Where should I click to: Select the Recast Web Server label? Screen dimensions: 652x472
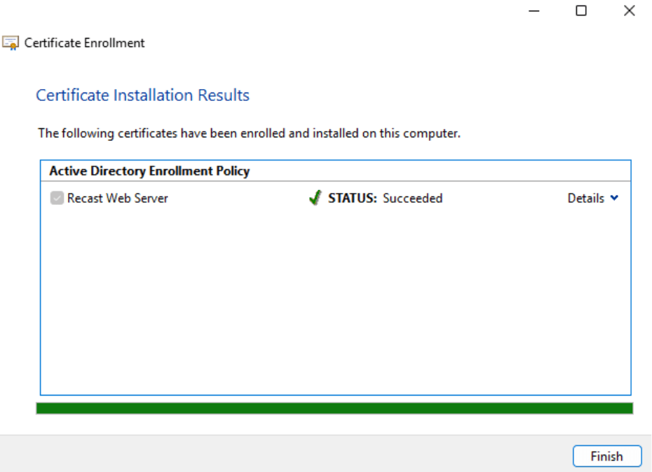tap(118, 198)
